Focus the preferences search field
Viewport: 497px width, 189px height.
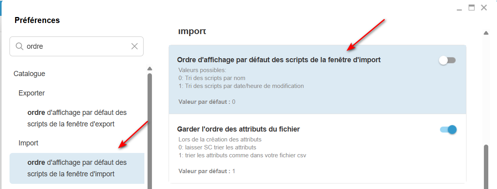(x=77, y=46)
